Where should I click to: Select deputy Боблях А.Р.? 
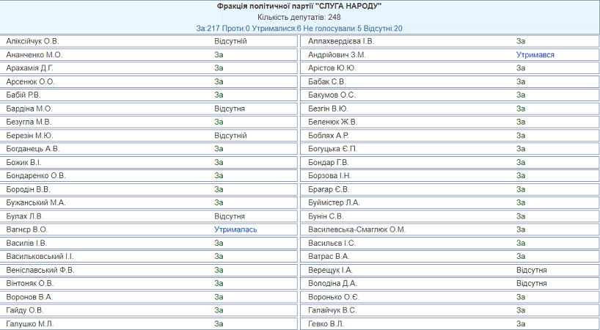point(329,136)
